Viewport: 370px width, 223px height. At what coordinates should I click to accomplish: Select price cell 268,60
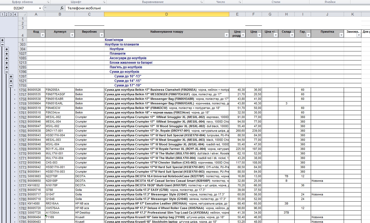pos(237,131)
